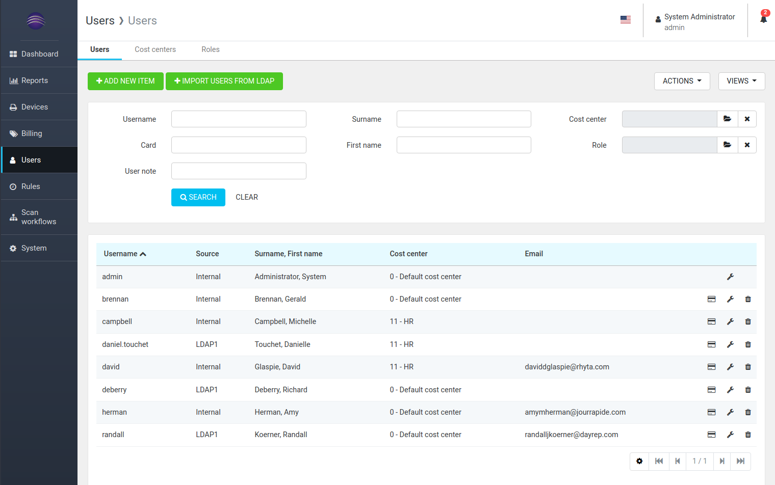Expand the VIEWS dropdown

(741, 81)
